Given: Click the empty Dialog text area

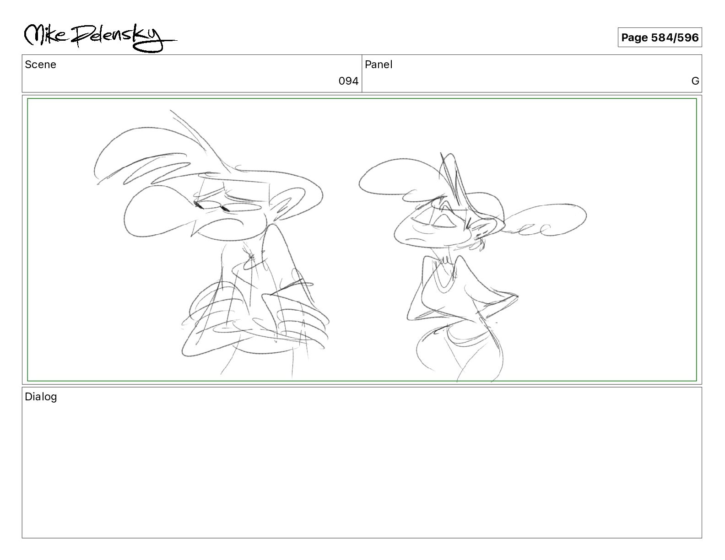Looking at the screenshot, I should click(x=362, y=463).
